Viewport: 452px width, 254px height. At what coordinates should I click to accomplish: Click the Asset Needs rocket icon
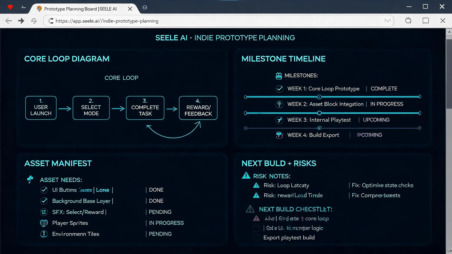[x=30, y=179]
